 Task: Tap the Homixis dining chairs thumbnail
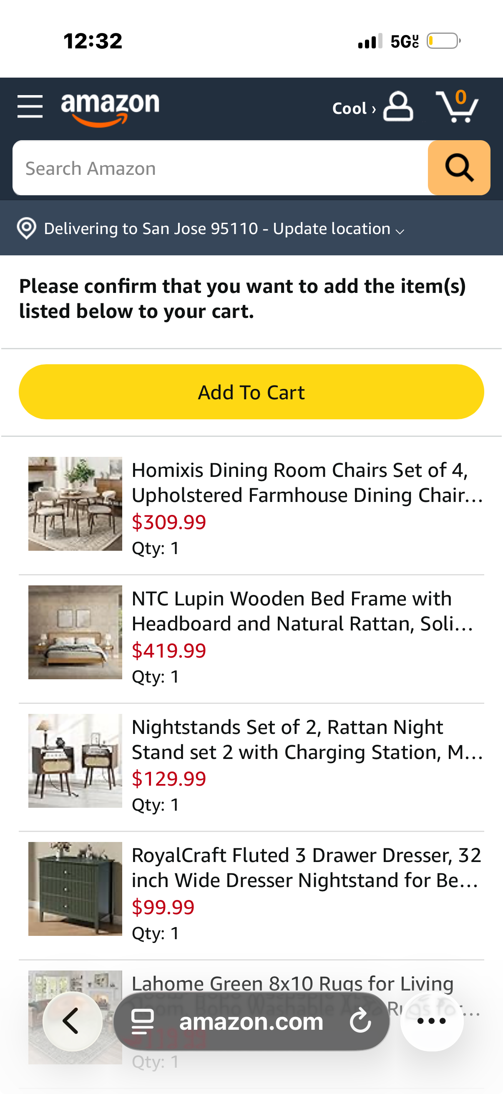(x=75, y=504)
